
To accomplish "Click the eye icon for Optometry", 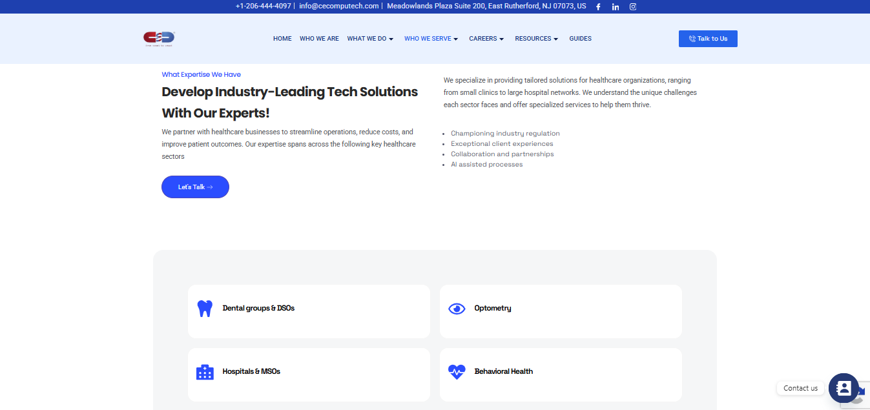I will pyautogui.click(x=457, y=309).
